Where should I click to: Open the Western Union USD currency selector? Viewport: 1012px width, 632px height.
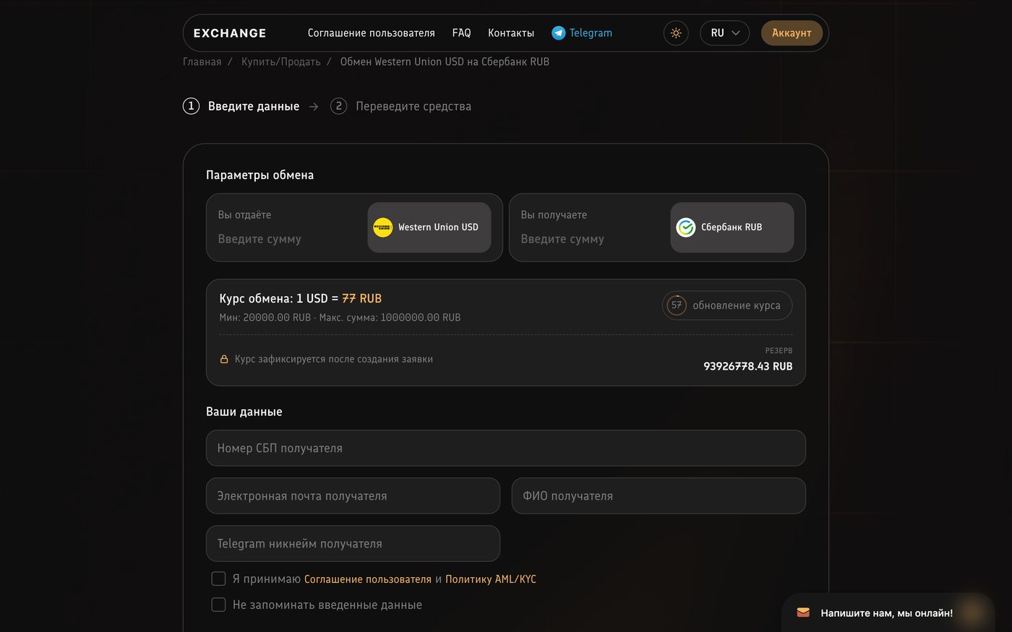coord(429,228)
